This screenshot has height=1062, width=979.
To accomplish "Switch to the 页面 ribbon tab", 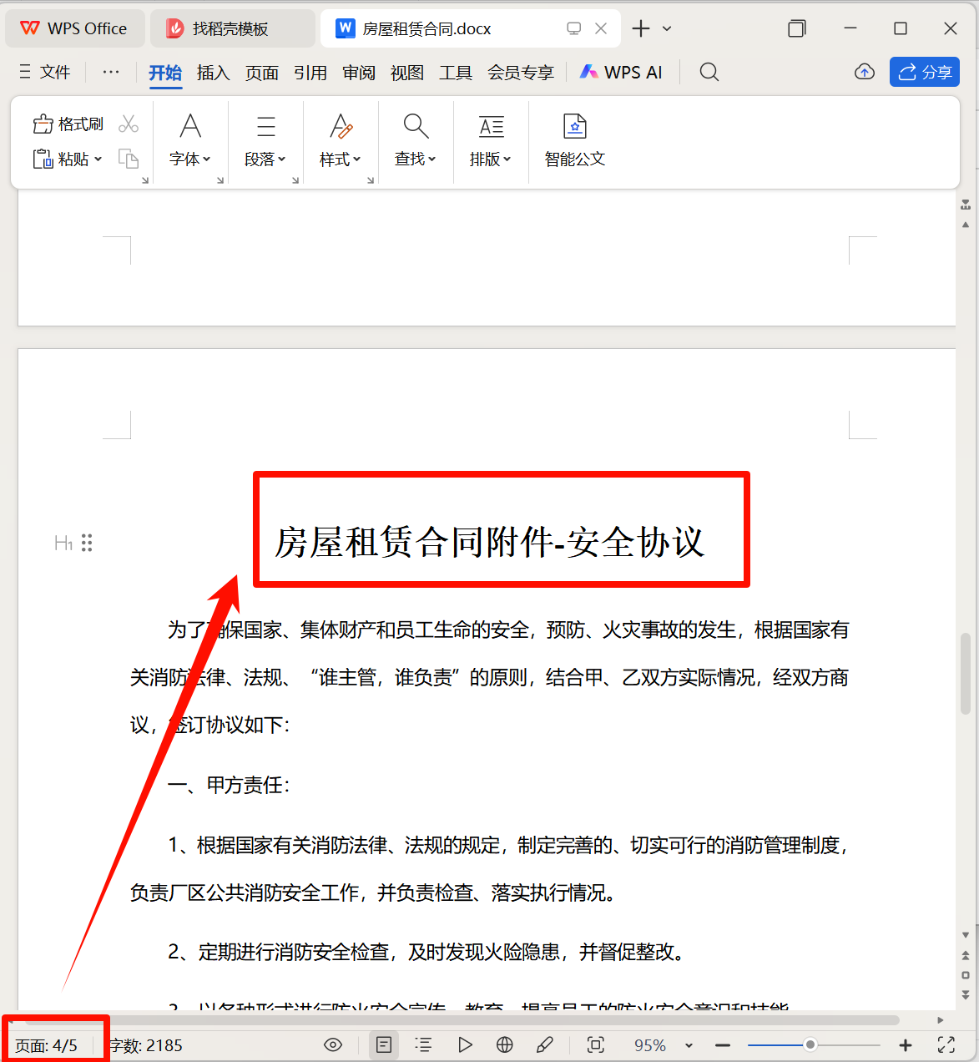I will pyautogui.click(x=262, y=73).
